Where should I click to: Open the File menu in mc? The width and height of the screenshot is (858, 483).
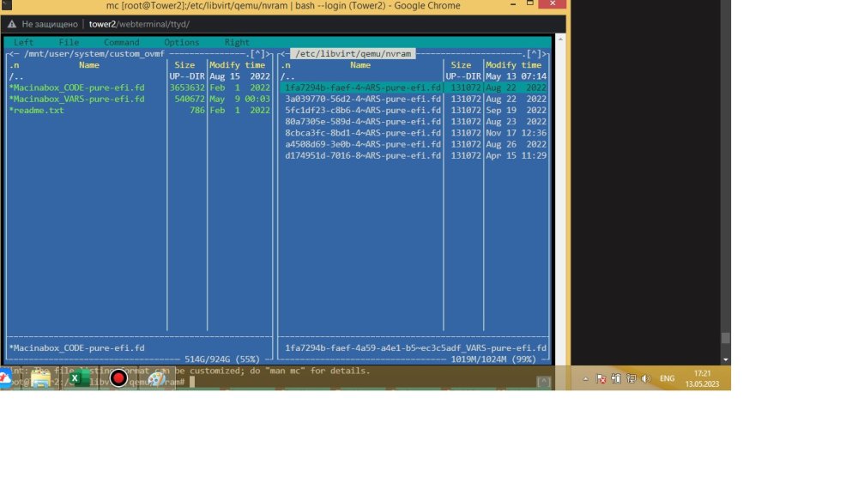tap(69, 42)
